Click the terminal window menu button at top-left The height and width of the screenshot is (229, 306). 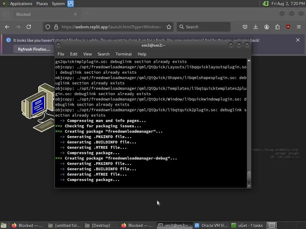click(58, 45)
